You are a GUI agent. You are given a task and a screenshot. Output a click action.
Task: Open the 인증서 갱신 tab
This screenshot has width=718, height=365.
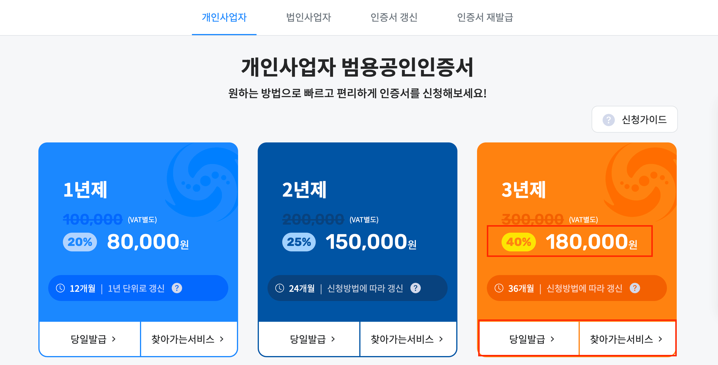[x=394, y=18]
